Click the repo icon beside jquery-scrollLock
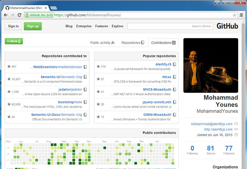Viewport: 247px width, 169px height. [x=175, y=102]
